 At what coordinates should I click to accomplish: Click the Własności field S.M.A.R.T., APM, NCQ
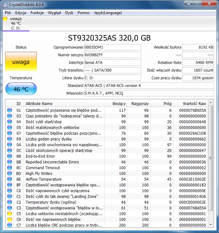tap(149, 93)
